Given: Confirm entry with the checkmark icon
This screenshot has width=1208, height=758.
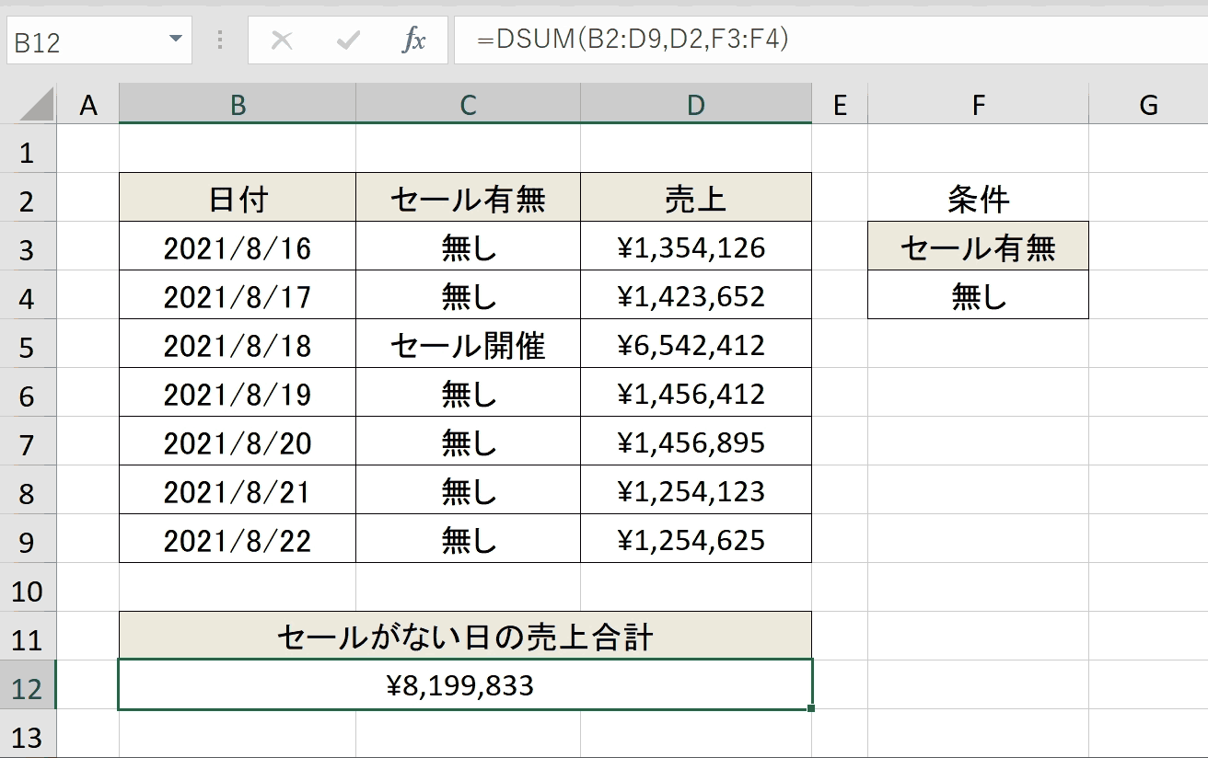Looking at the screenshot, I should point(349,41).
